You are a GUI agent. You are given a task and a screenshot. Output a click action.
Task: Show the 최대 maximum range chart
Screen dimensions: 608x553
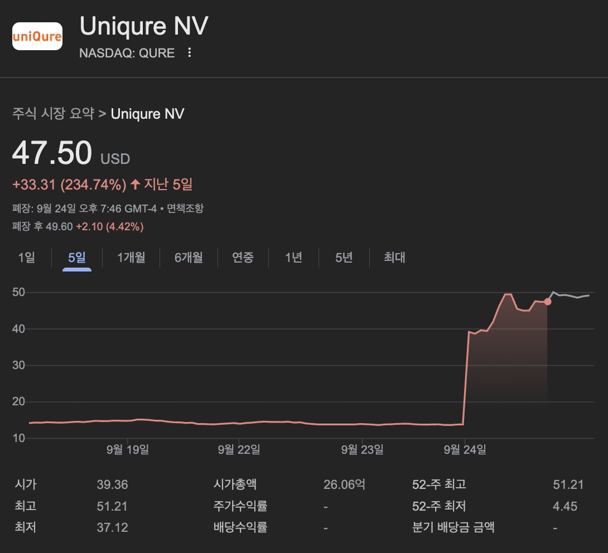click(x=394, y=258)
